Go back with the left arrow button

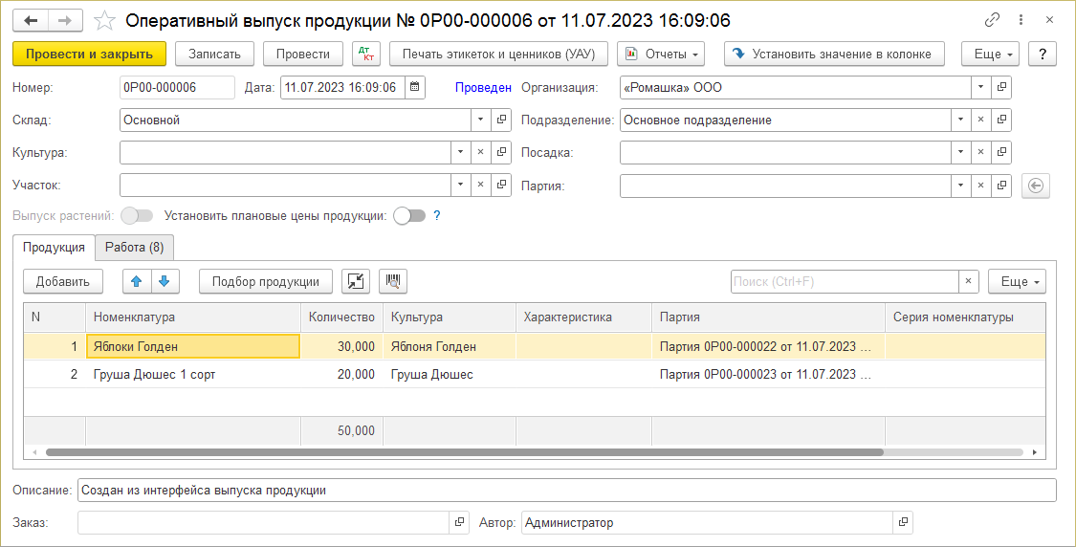(x=31, y=21)
